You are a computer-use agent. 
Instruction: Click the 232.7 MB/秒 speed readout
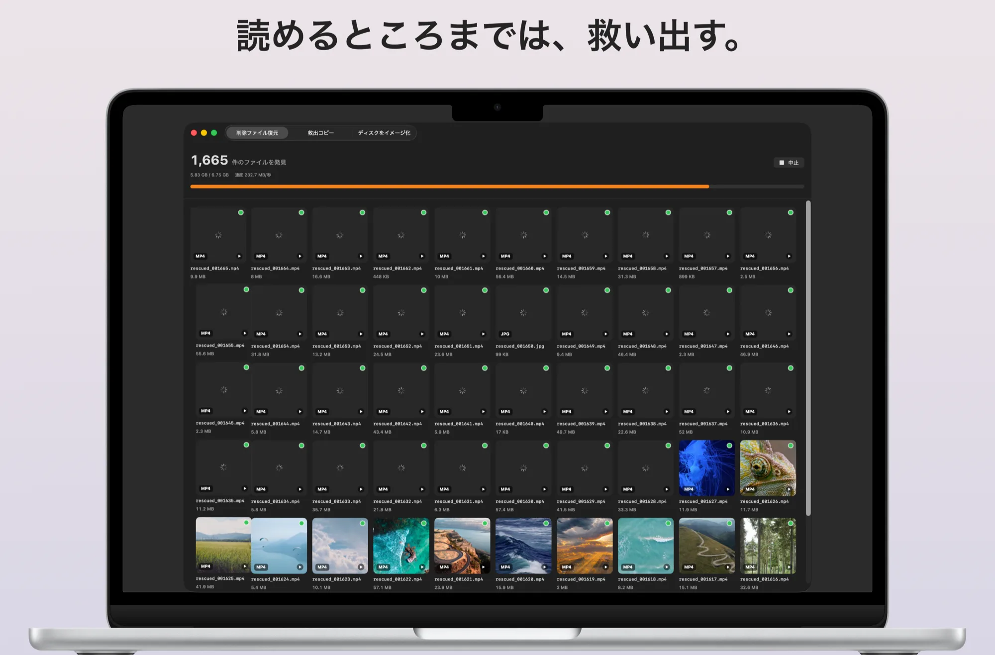point(253,175)
